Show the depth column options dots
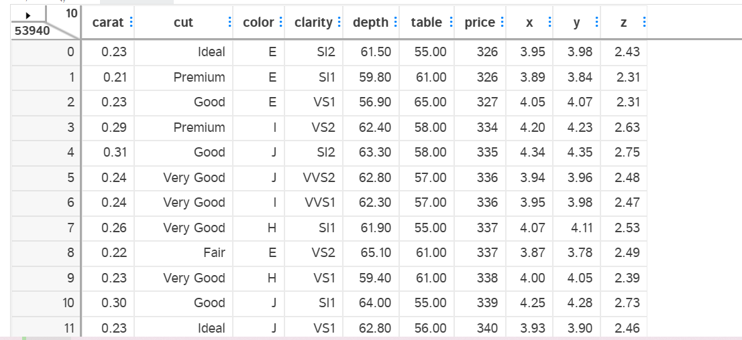 coord(394,23)
